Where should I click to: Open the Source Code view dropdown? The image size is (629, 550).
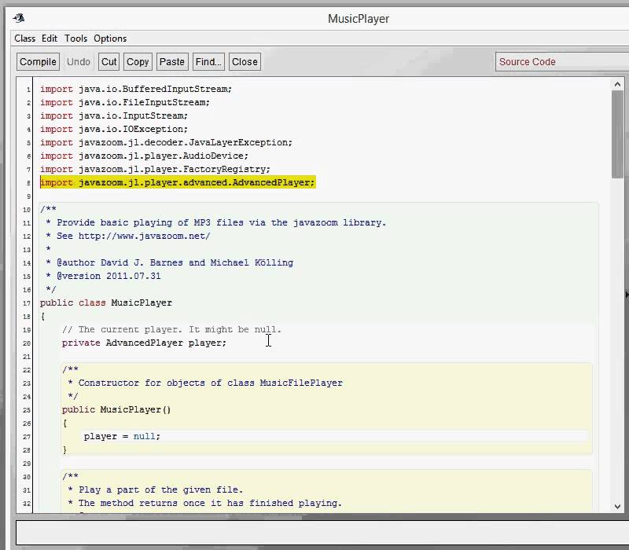561,62
